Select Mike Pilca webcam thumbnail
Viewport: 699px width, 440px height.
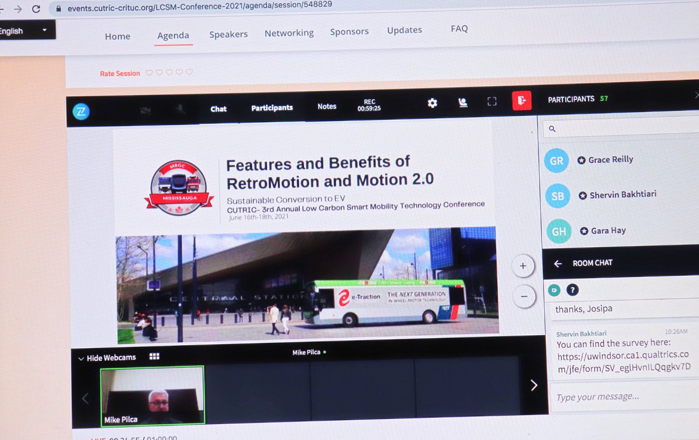pyautogui.click(x=153, y=396)
